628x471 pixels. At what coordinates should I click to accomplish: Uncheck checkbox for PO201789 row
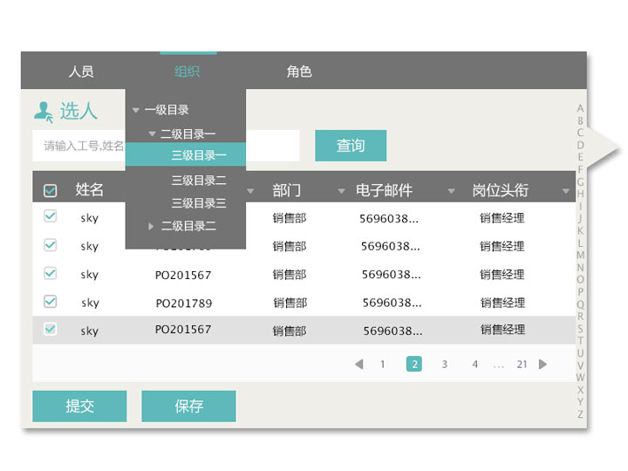[50, 301]
